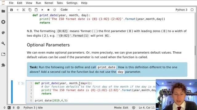Click the comment on line 2 of cell
Viewport: 197px width, 110px height.
coord(98,87)
